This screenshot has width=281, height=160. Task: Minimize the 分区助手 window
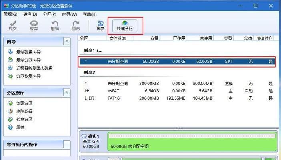240,6
